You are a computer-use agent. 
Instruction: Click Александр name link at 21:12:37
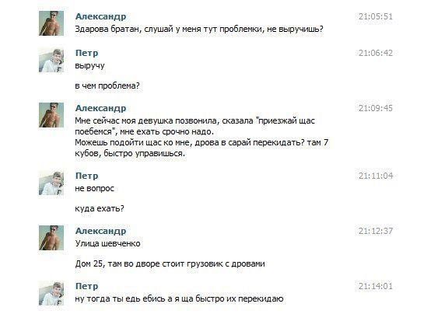pyautogui.click(x=100, y=231)
